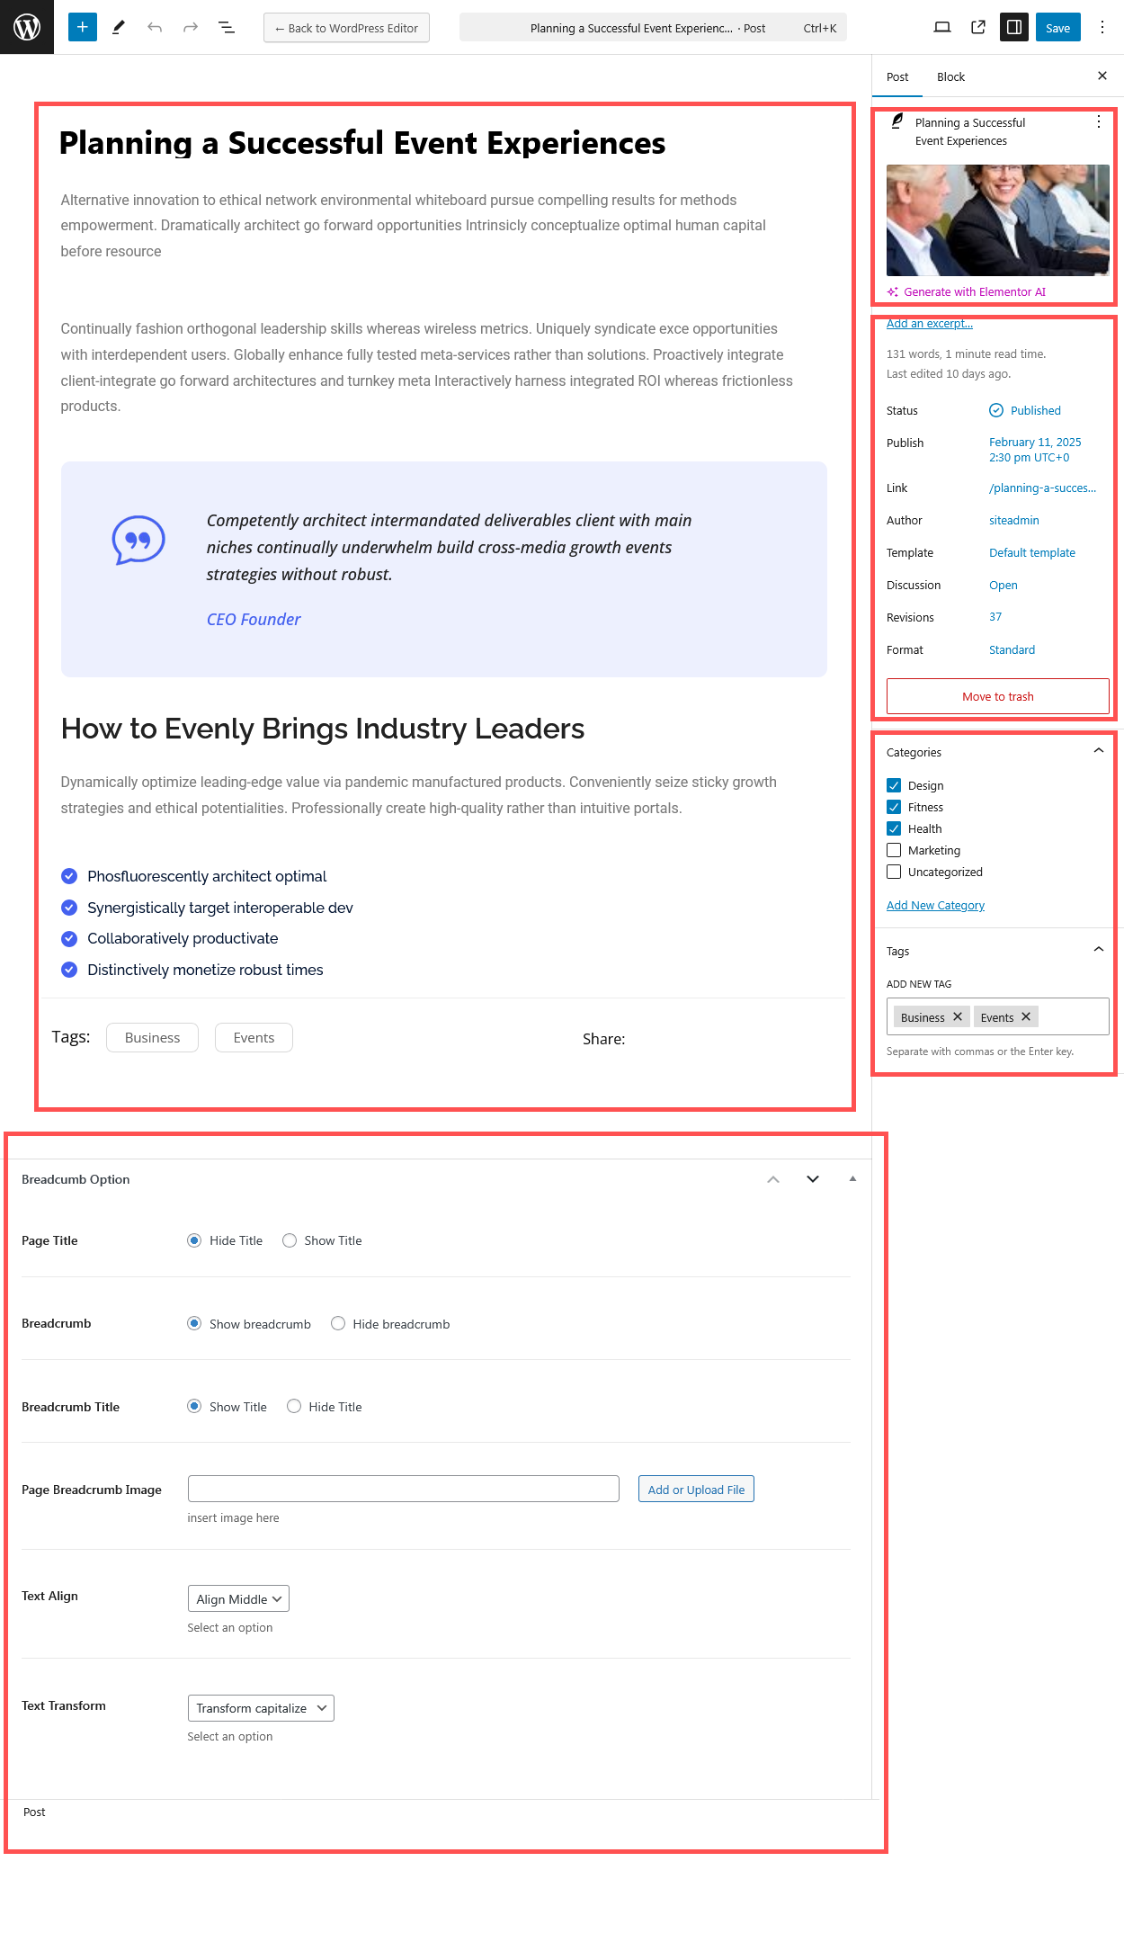The width and height of the screenshot is (1124, 1933).
Task: Click the Move to trash button
Action: pyautogui.click(x=997, y=696)
